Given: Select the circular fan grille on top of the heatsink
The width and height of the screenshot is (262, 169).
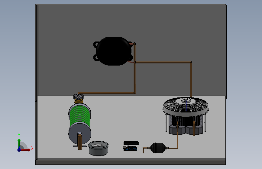Looking at the screenshot, I should [x=186, y=106].
